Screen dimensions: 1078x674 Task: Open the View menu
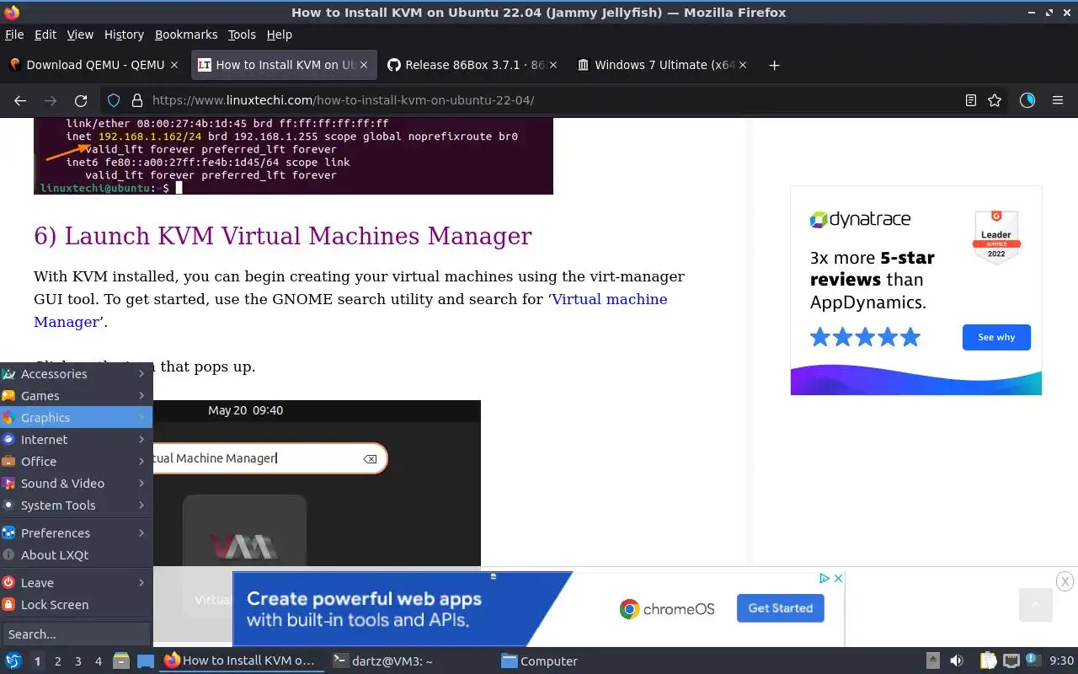[x=80, y=35]
